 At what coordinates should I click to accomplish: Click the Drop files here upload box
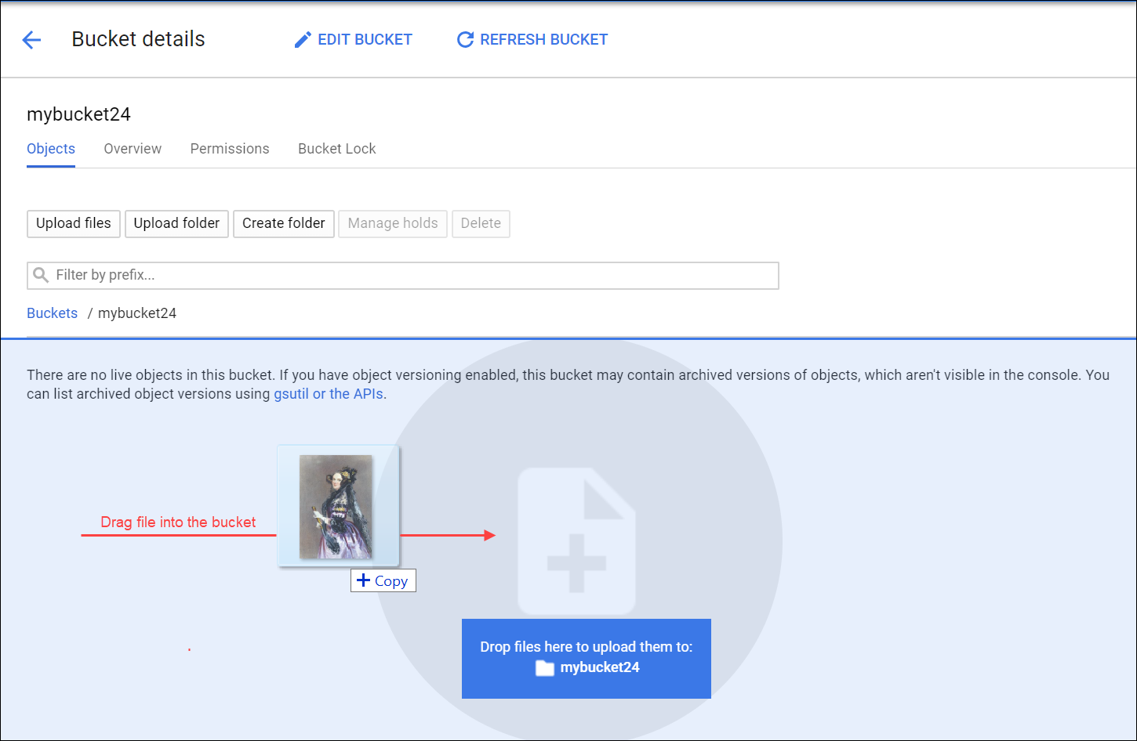587,659
